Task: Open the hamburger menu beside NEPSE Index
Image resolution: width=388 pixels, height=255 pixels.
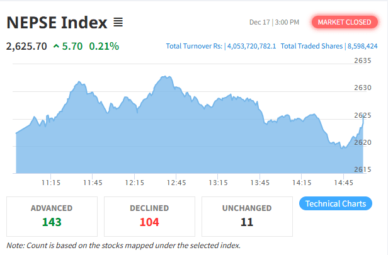Action: tap(118, 23)
